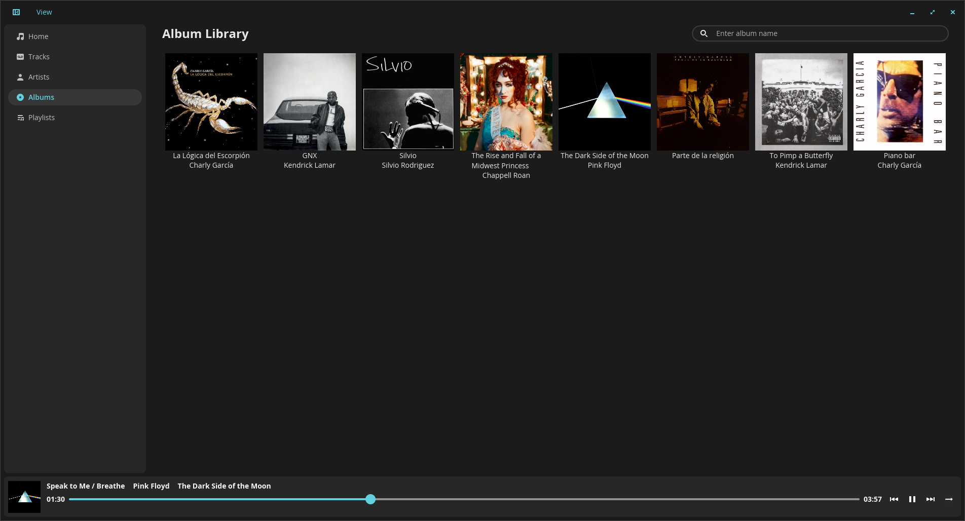Click the 'Piano bar' title text
965x521 pixels.
(x=900, y=156)
